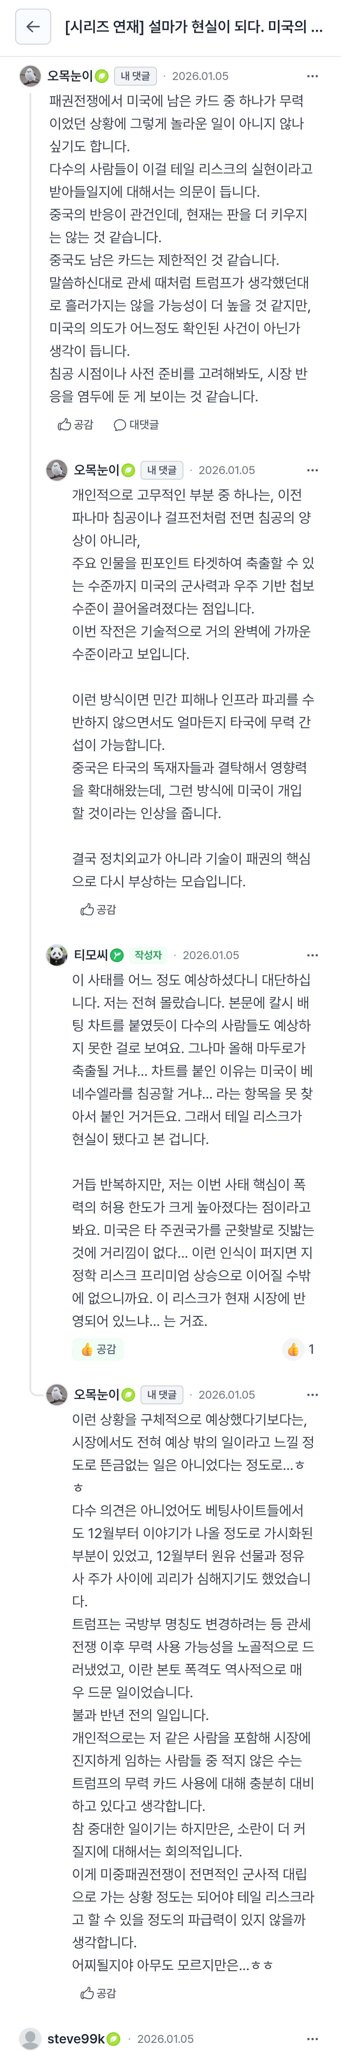
Task: Tap the 작성자 author label
Action: (148, 955)
